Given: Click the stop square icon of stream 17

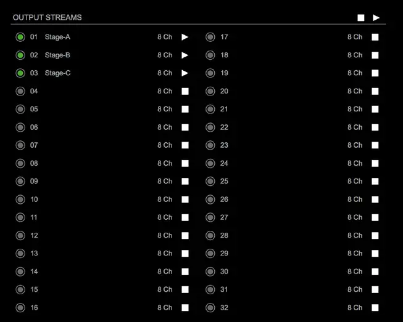Looking at the screenshot, I should [375, 37].
